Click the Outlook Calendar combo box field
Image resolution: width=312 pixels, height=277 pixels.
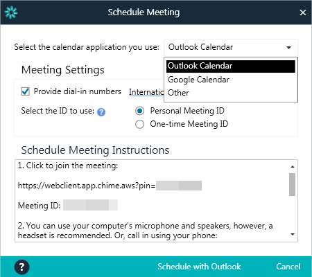[231, 47]
